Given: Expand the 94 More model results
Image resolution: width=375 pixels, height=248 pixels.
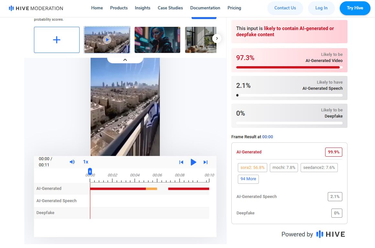Looking at the screenshot, I should pos(248,179).
